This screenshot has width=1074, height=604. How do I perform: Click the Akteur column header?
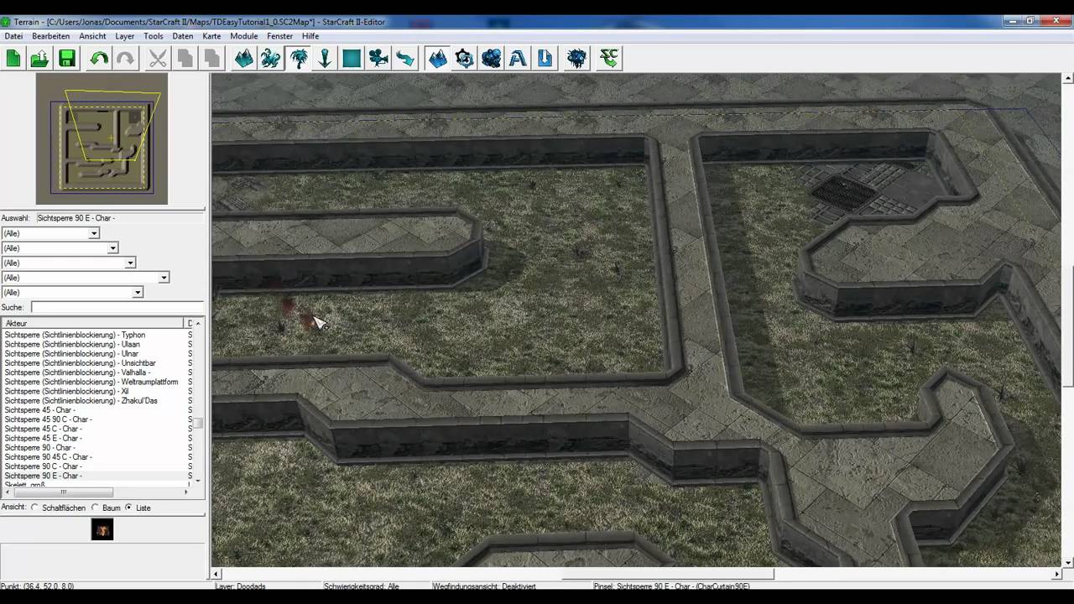(x=92, y=323)
